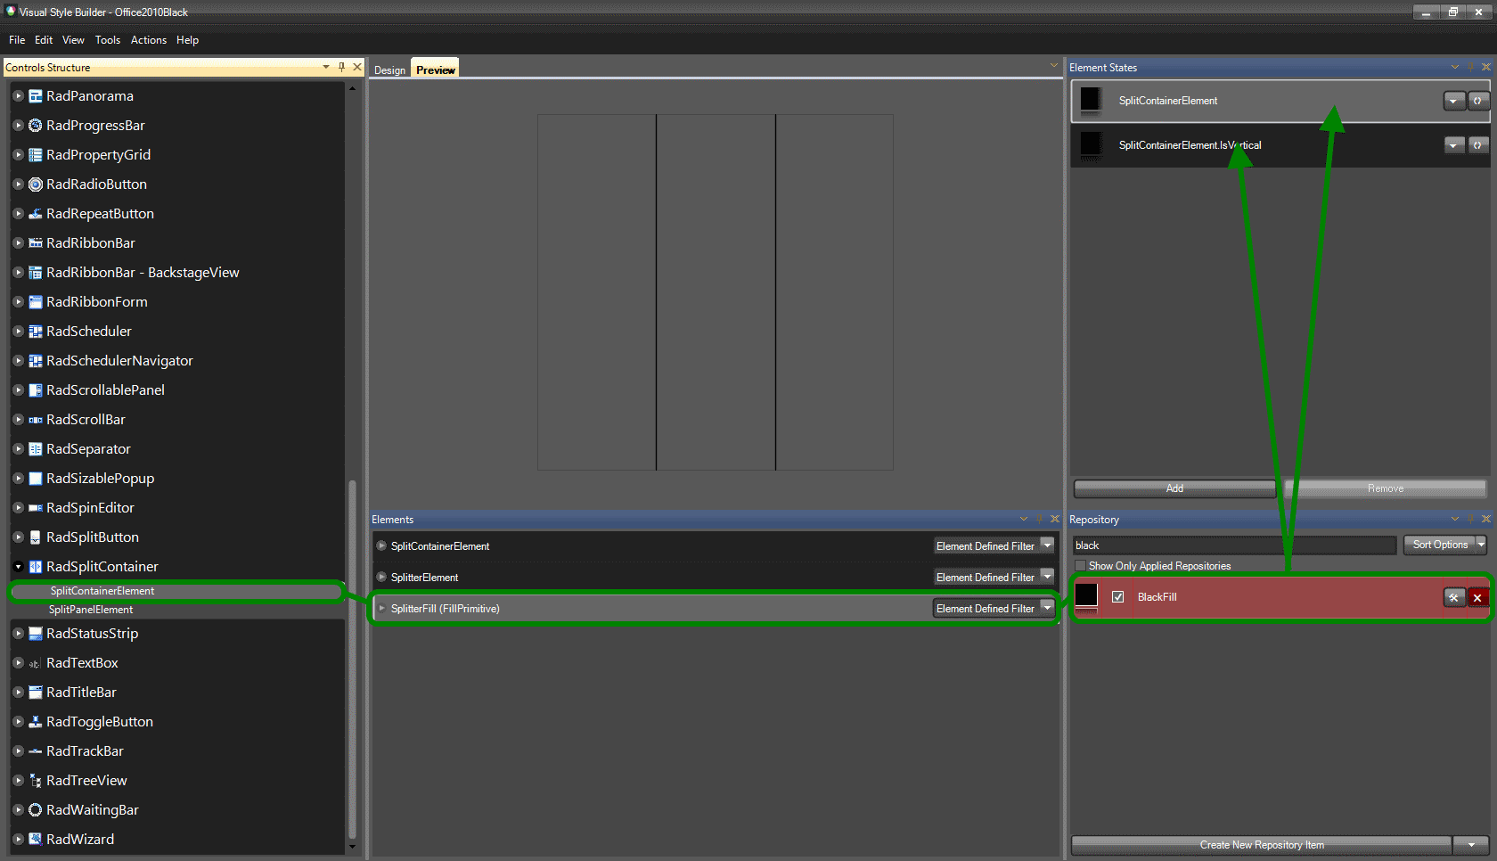Pin the Controls Structure panel
Image resolution: width=1497 pixels, height=861 pixels.
click(341, 67)
